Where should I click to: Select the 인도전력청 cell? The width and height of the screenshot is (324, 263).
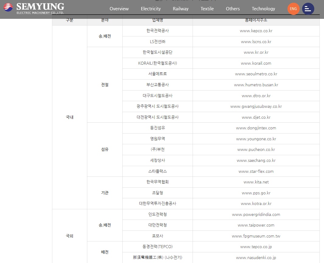tap(158, 214)
